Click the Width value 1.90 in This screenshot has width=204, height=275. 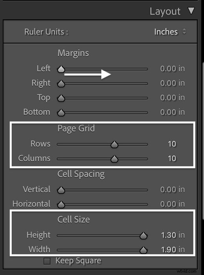pyautogui.click(x=173, y=249)
